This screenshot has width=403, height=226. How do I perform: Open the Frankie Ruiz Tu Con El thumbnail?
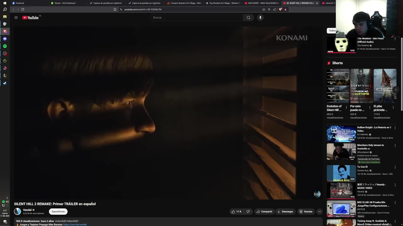pyautogui.click(x=341, y=173)
